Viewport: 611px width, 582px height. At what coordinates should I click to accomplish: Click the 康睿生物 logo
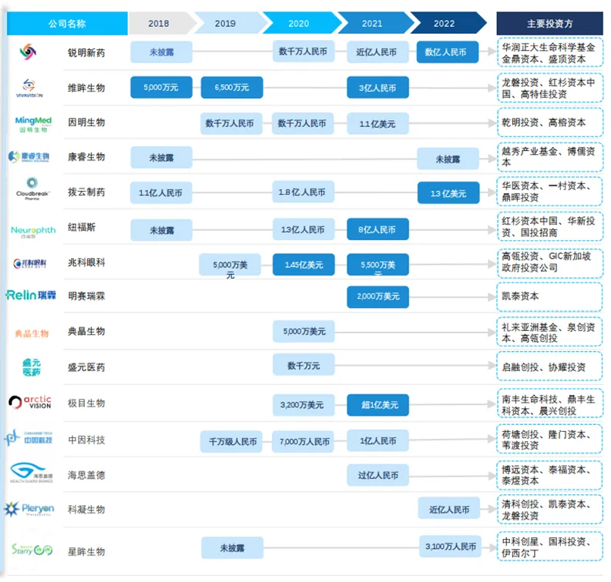(29, 156)
